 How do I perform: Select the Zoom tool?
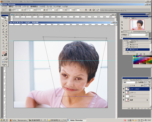(x=6, y=49)
